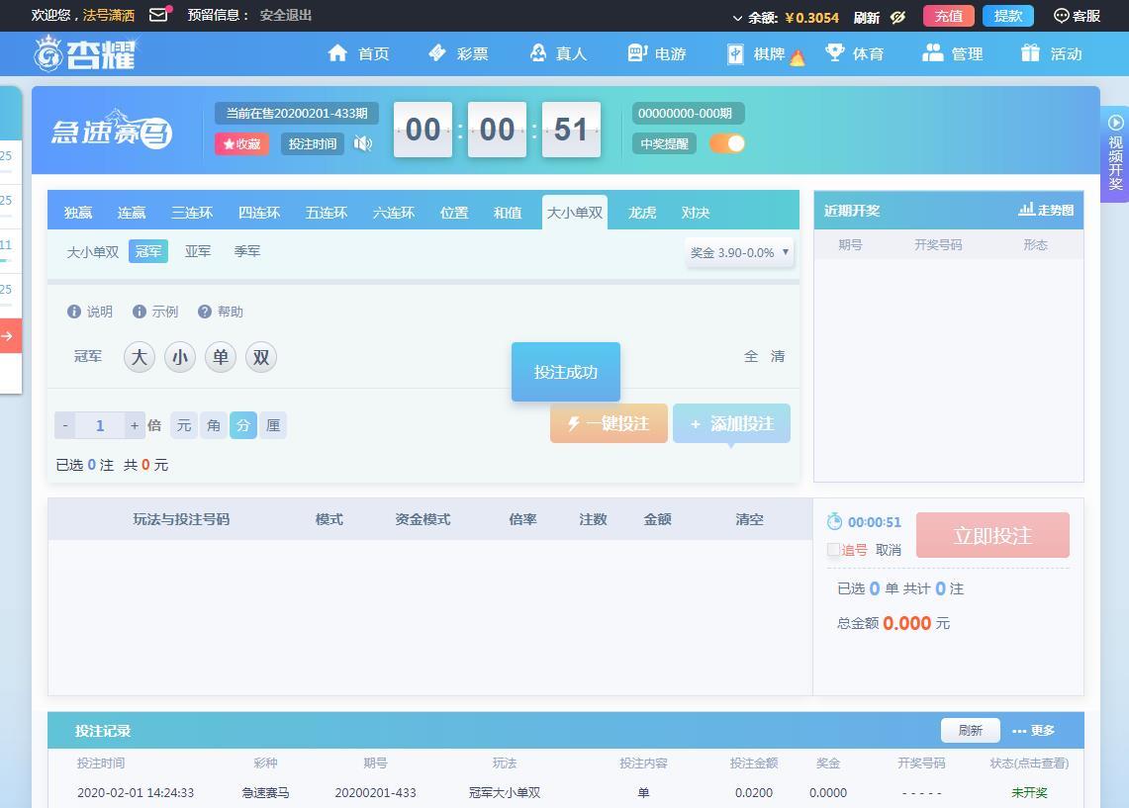Switch to the 五连环 tab
This screenshot has height=808, width=1129.
[x=327, y=213]
